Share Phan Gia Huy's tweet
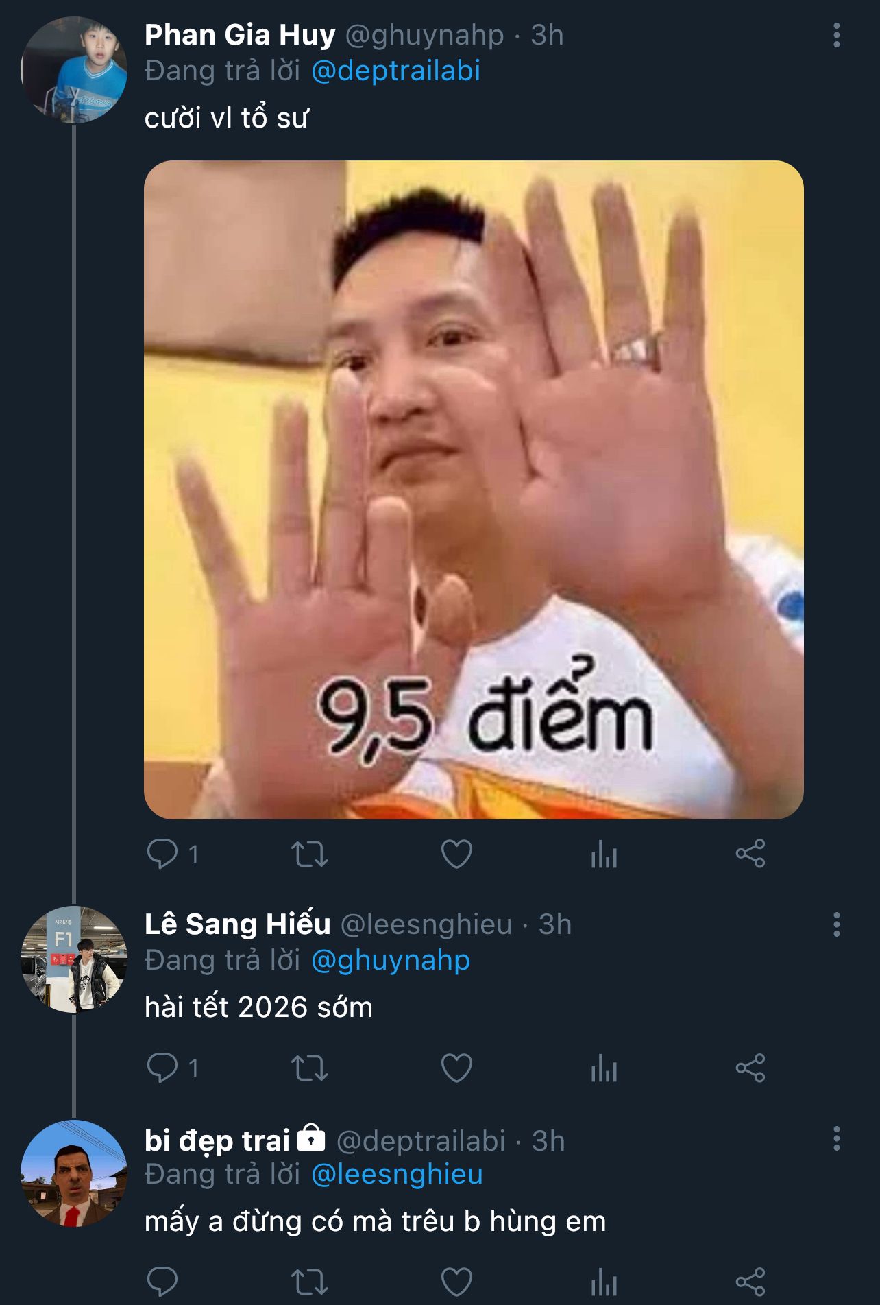This screenshot has height=1305, width=880. [x=750, y=854]
